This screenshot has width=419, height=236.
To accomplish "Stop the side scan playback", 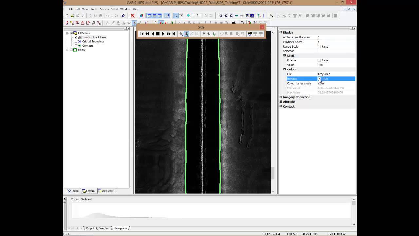I will 158,34.
